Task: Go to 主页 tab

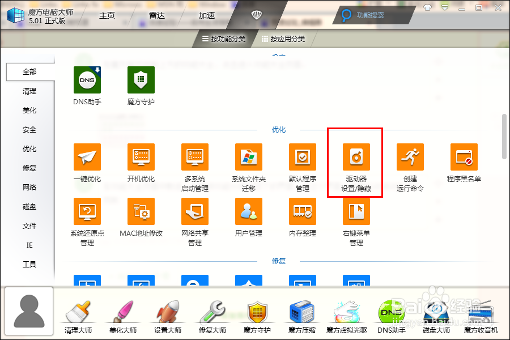Action: 107,15
